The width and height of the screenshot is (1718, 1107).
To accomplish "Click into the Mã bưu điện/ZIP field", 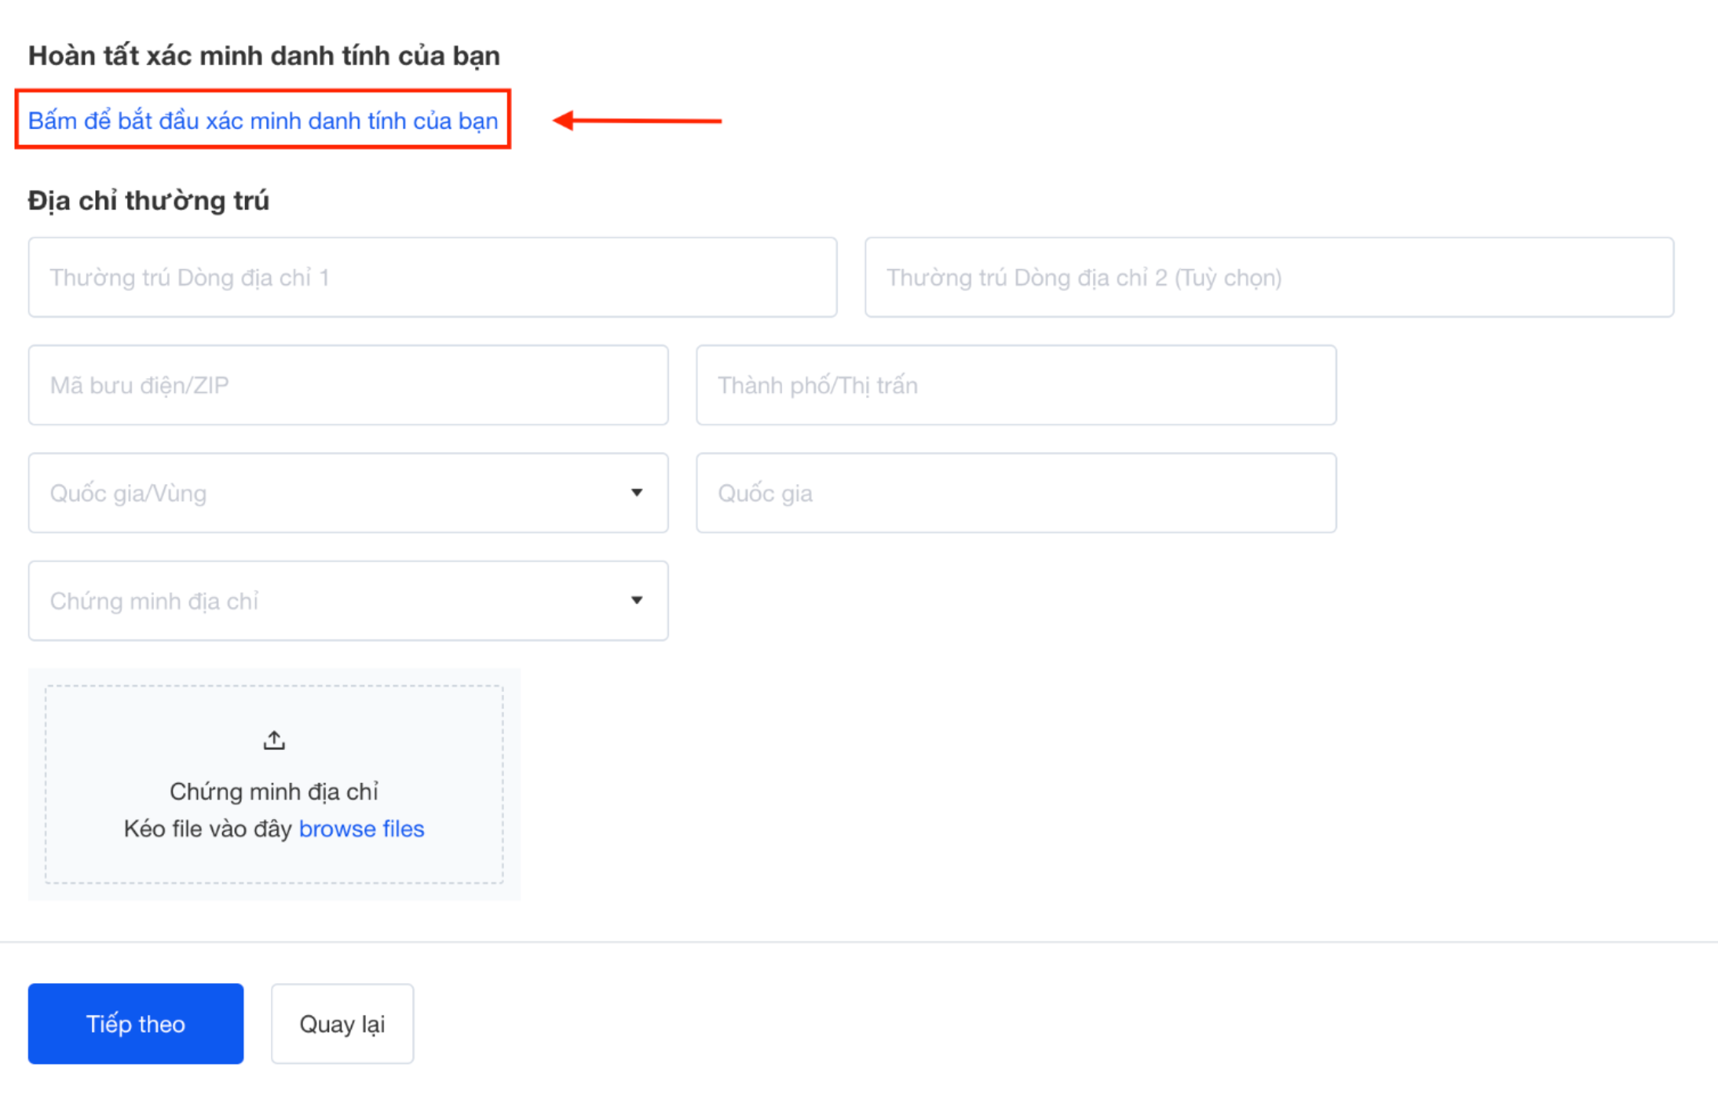I will pyautogui.click(x=348, y=385).
